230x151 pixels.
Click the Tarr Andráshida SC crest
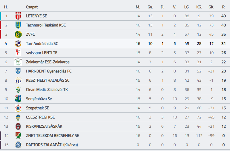point(18,44)
